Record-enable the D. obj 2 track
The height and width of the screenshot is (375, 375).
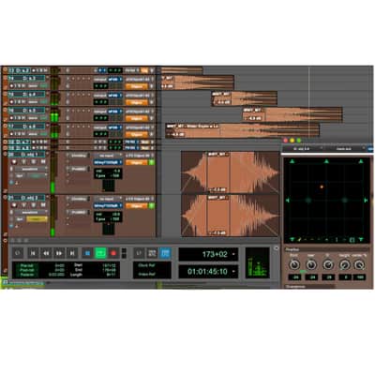point(14,205)
